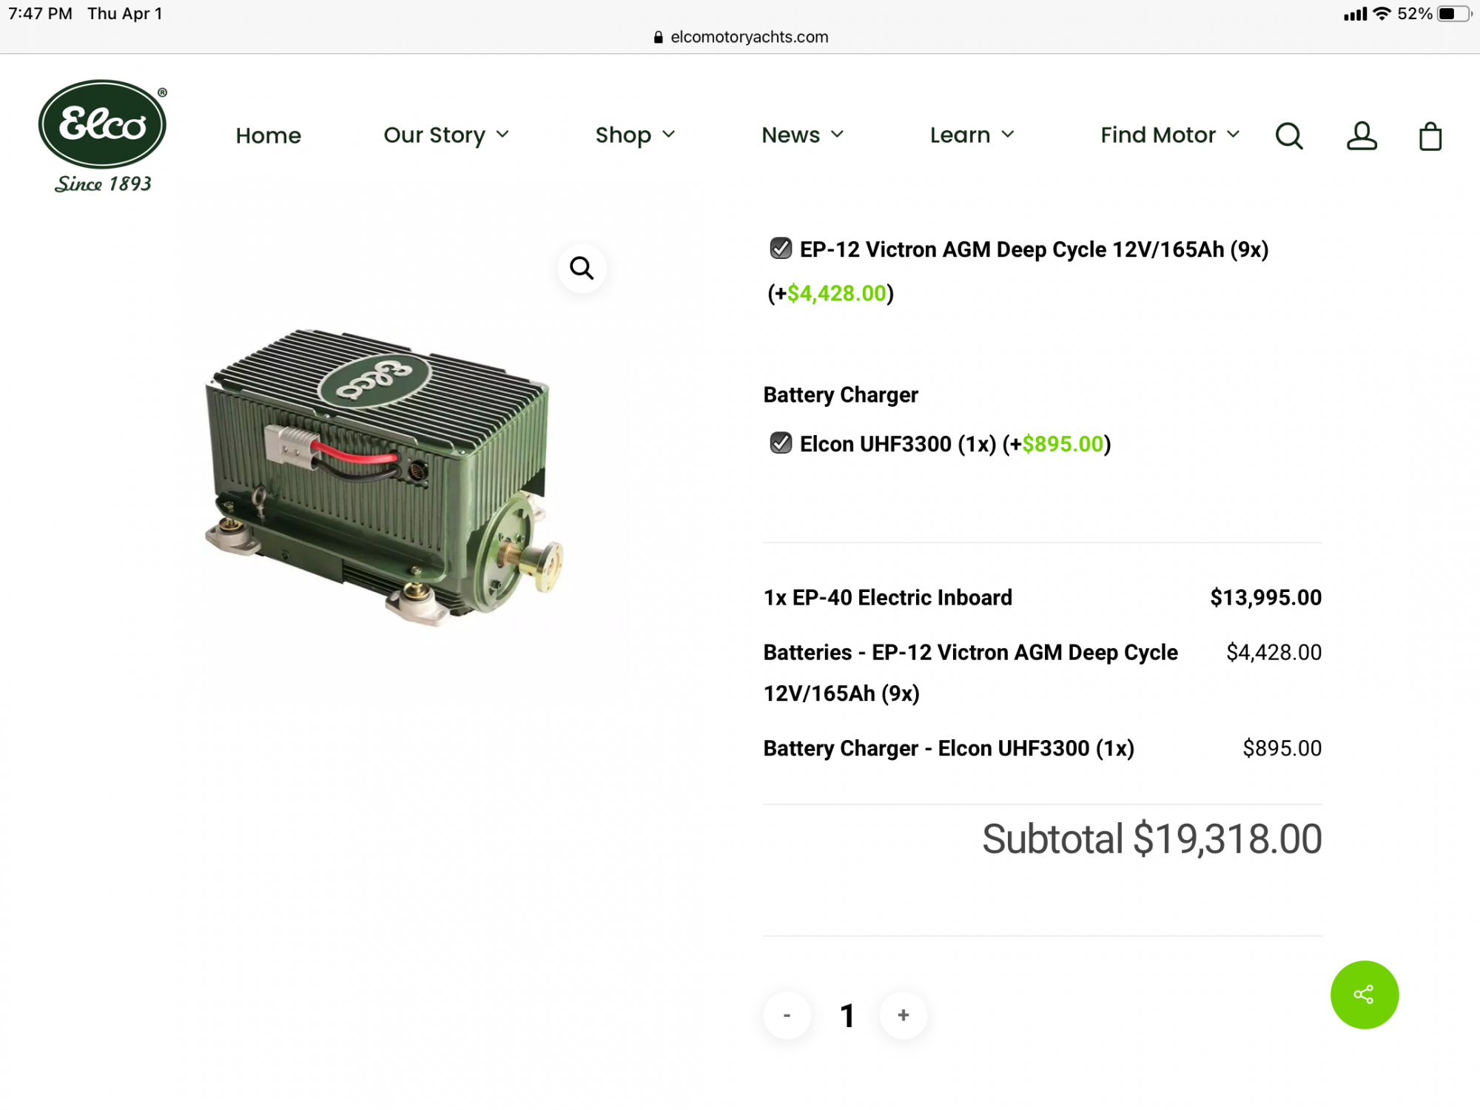Decrease quantity with the minus button
1480x1110 pixels.
tap(787, 1015)
